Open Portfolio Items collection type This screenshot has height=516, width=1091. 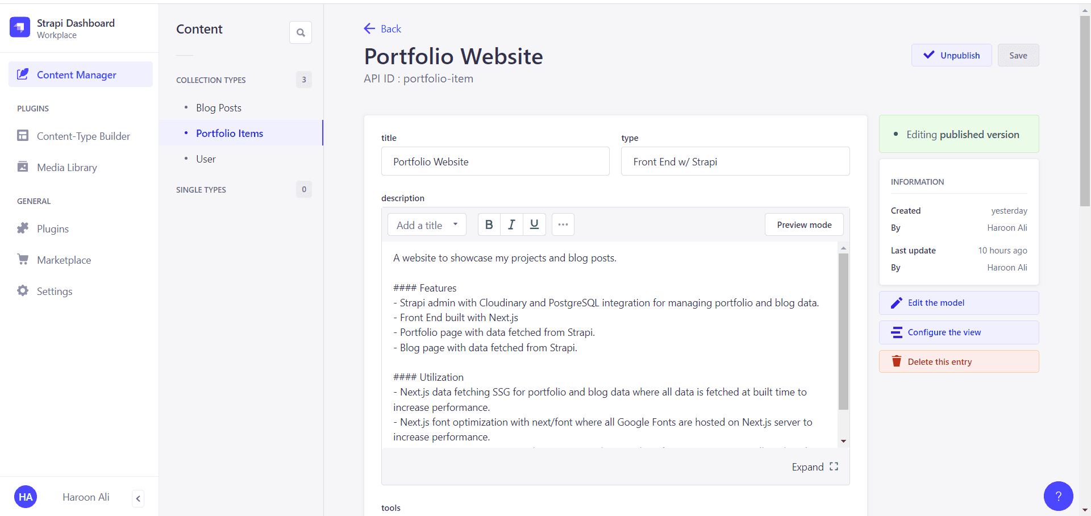point(230,134)
